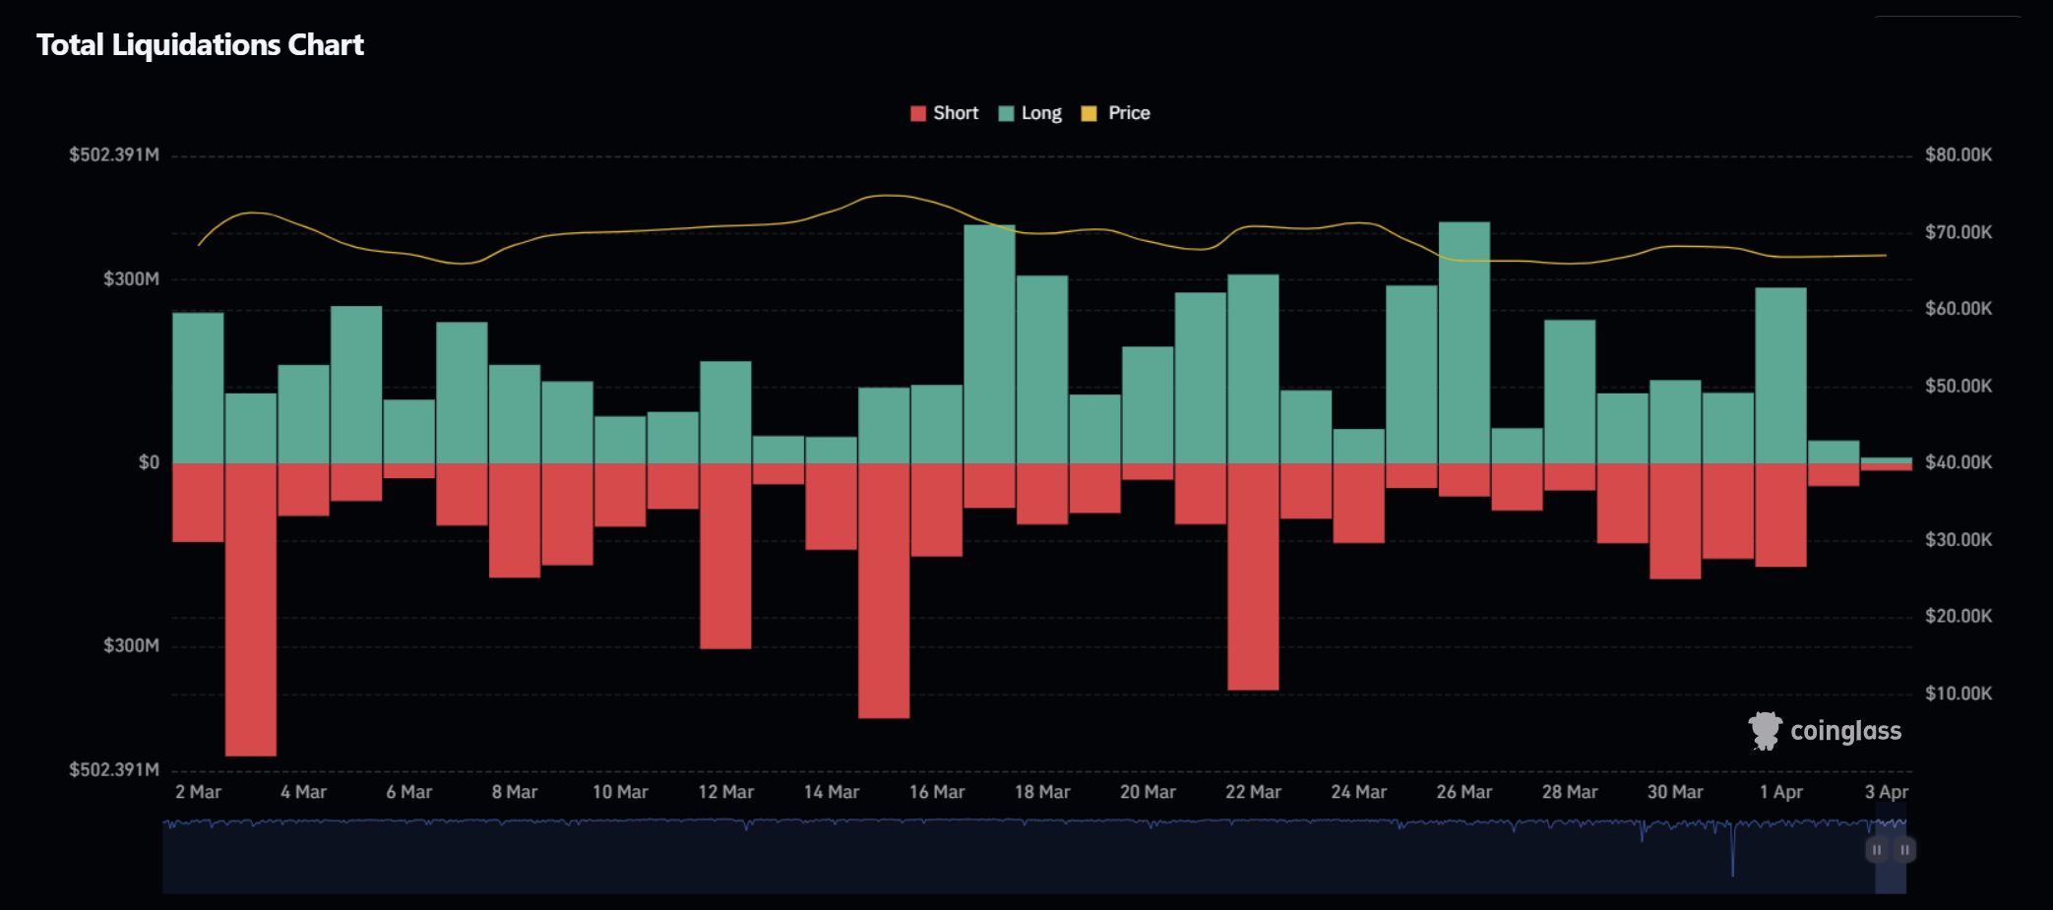This screenshot has width=2053, height=910.
Task: Toggle the Price series in the legend
Action: pos(1115,113)
